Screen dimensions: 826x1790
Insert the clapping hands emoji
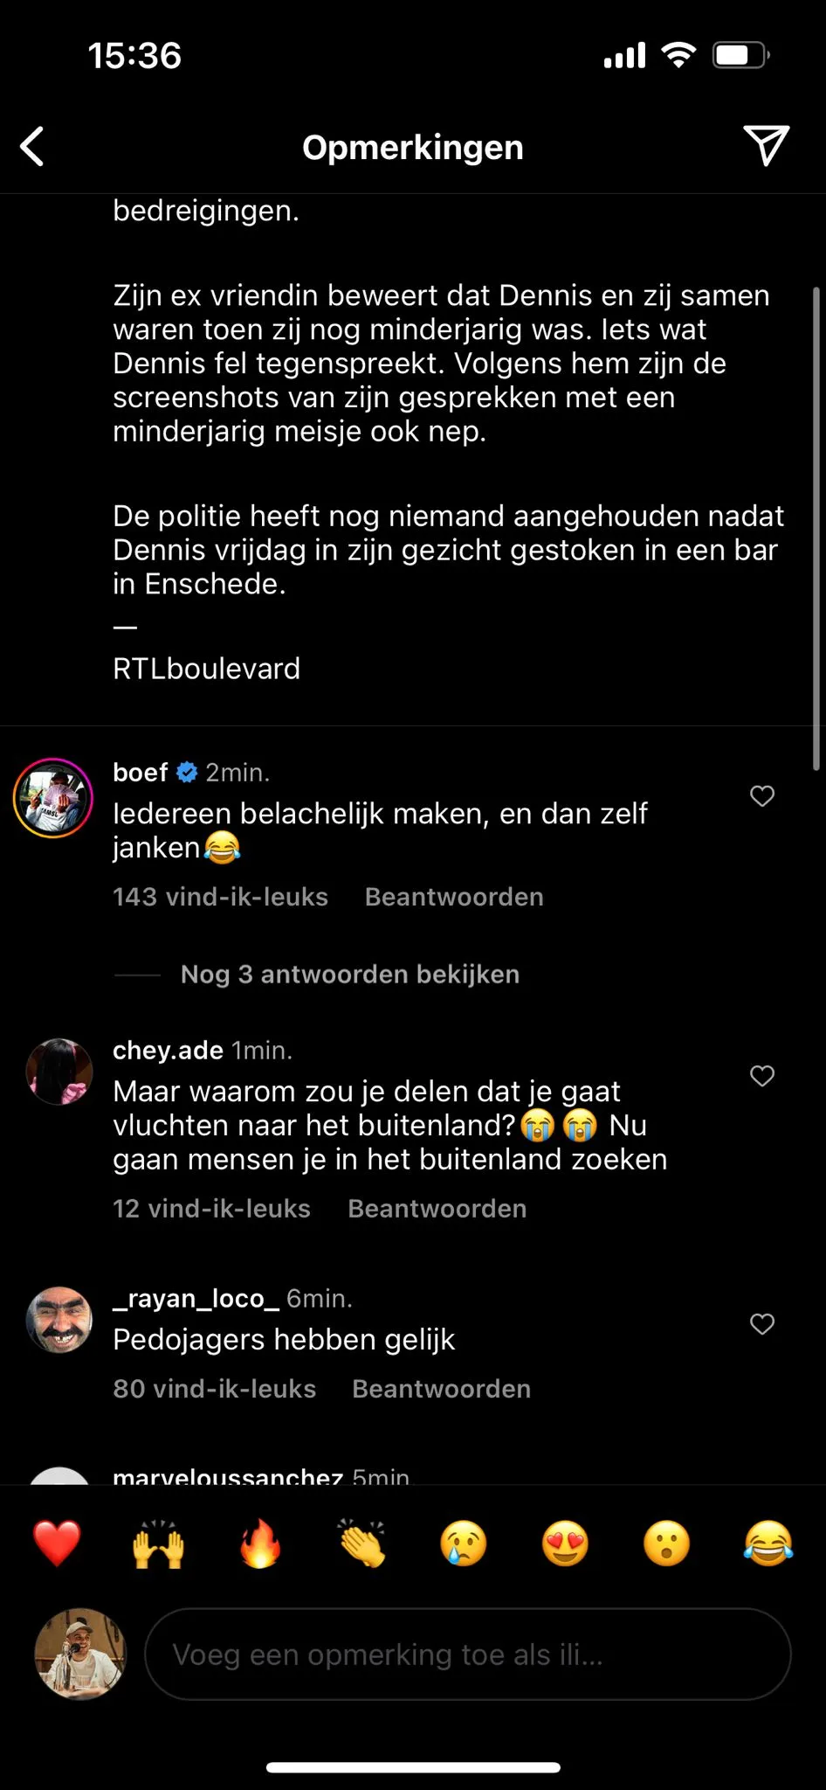click(362, 1544)
